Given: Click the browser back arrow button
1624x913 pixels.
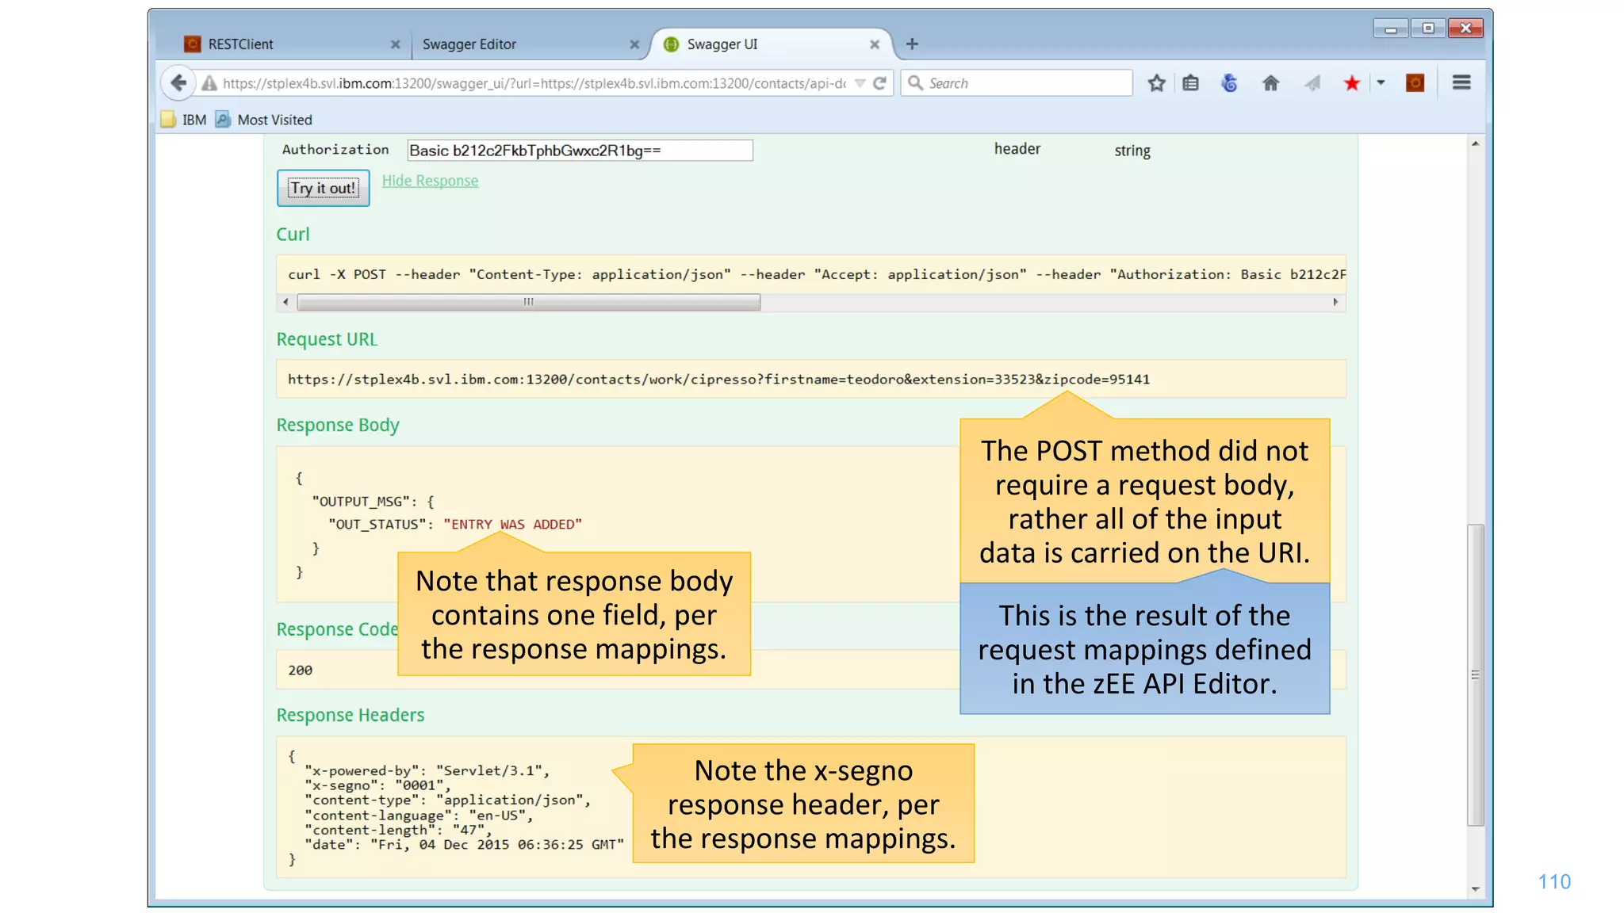Looking at the screenshot, I should pos(178,83).
